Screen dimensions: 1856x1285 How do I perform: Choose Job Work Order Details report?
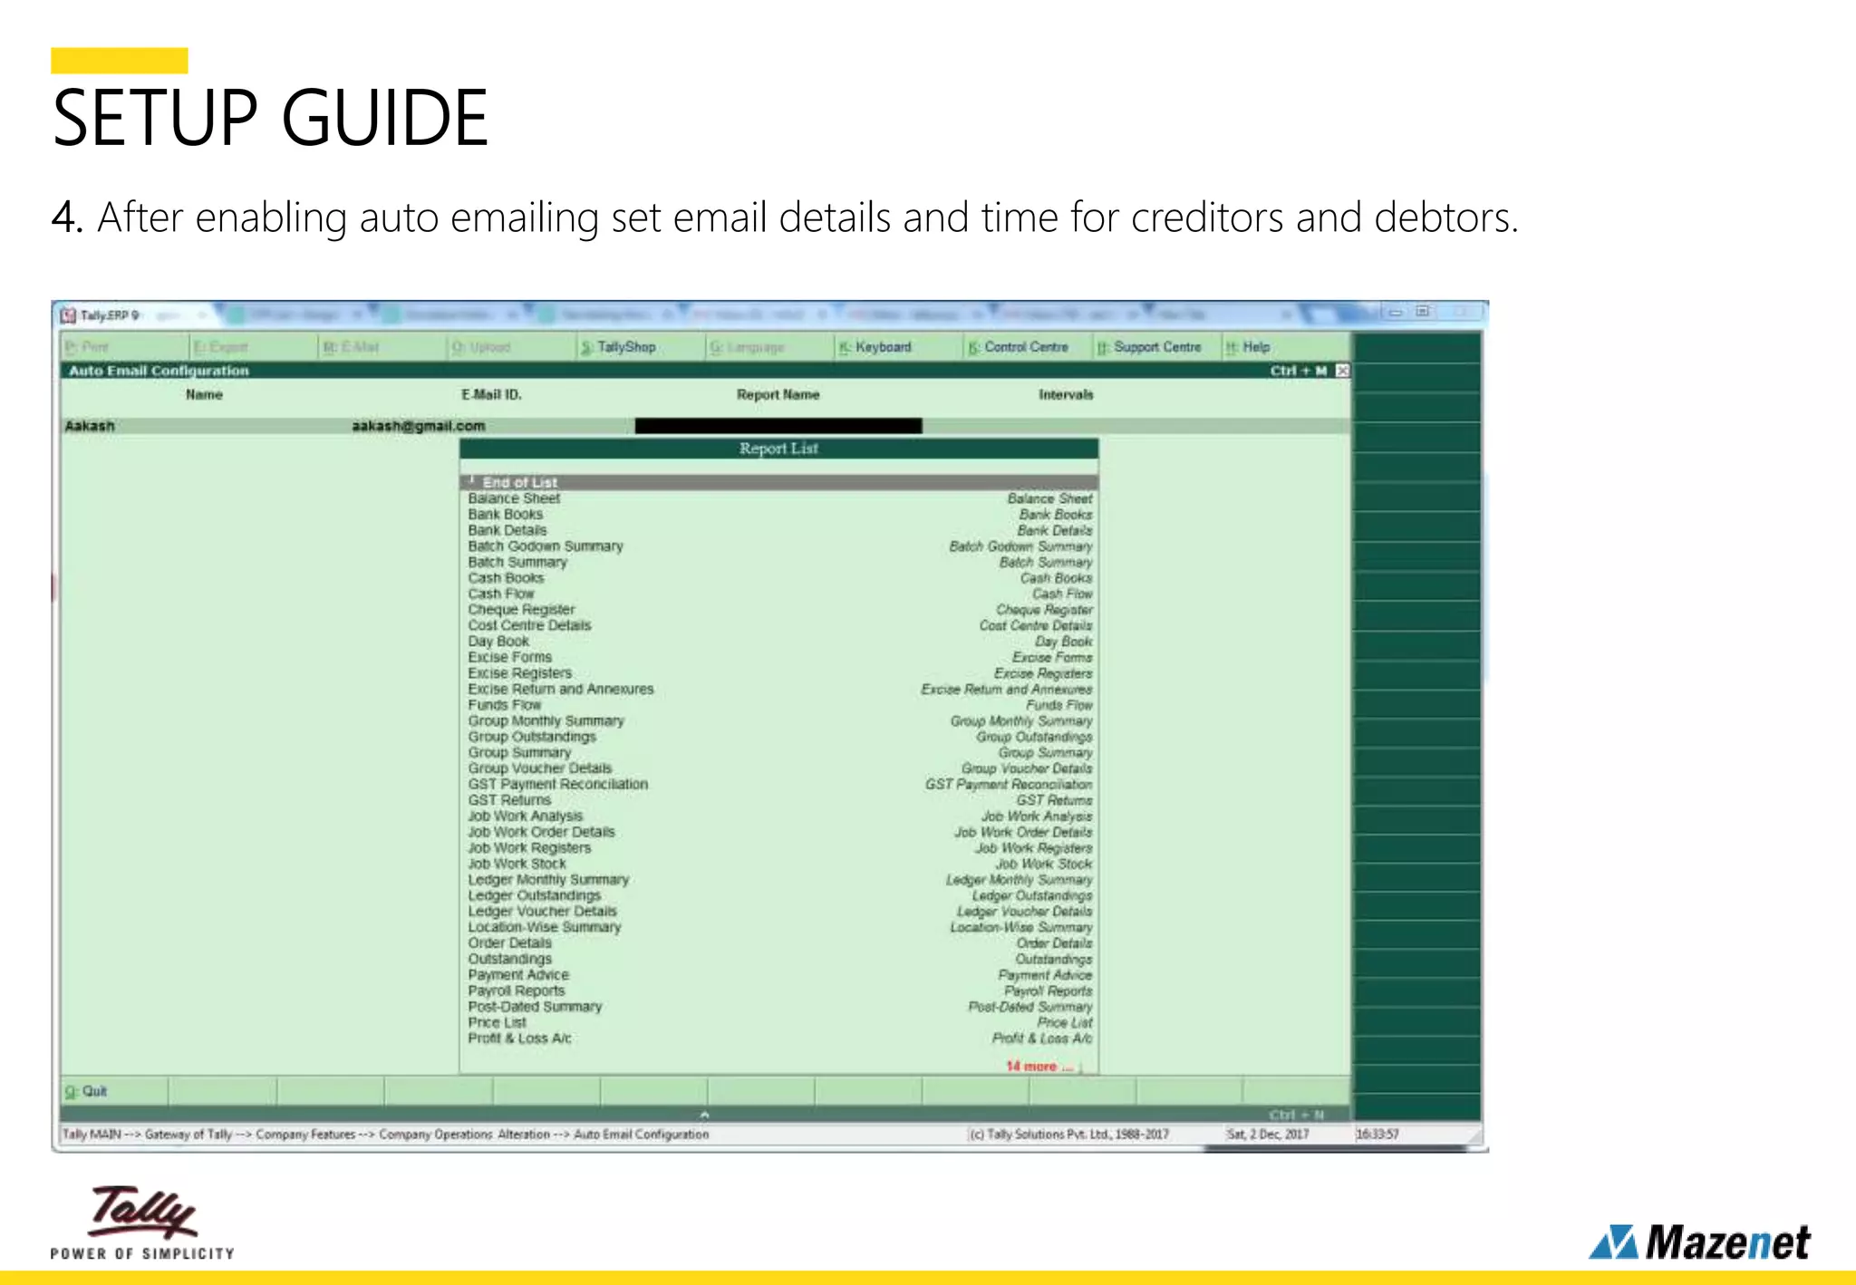point(778,832)
